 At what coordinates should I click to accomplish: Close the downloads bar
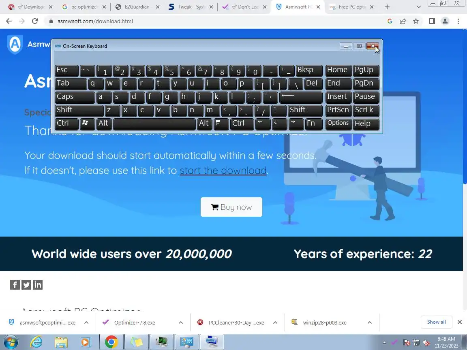tap(460, 322)
